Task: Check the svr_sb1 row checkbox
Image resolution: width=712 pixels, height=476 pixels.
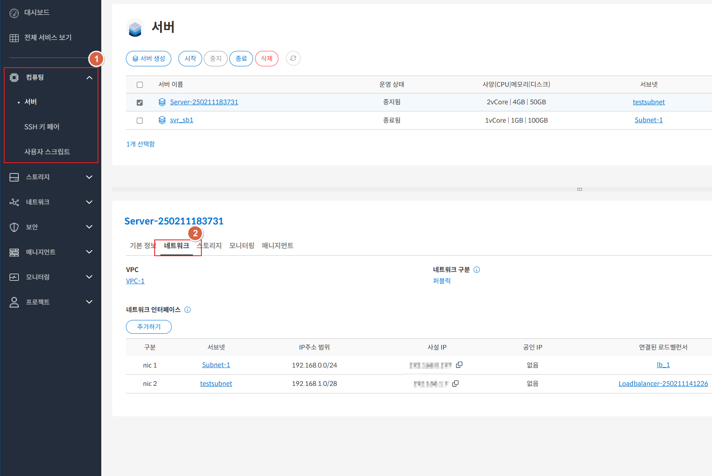Action: pos(140,121)
